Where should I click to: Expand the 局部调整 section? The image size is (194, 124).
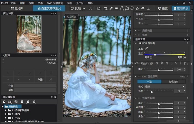click(135, 31)
